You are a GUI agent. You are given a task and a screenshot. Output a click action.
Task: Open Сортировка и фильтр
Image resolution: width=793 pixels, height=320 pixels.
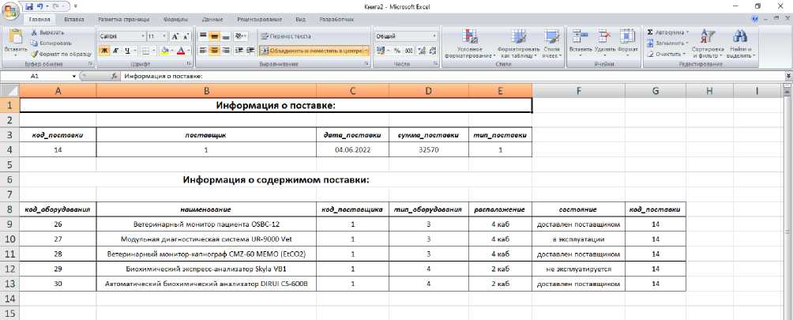(x=708, y=43)
